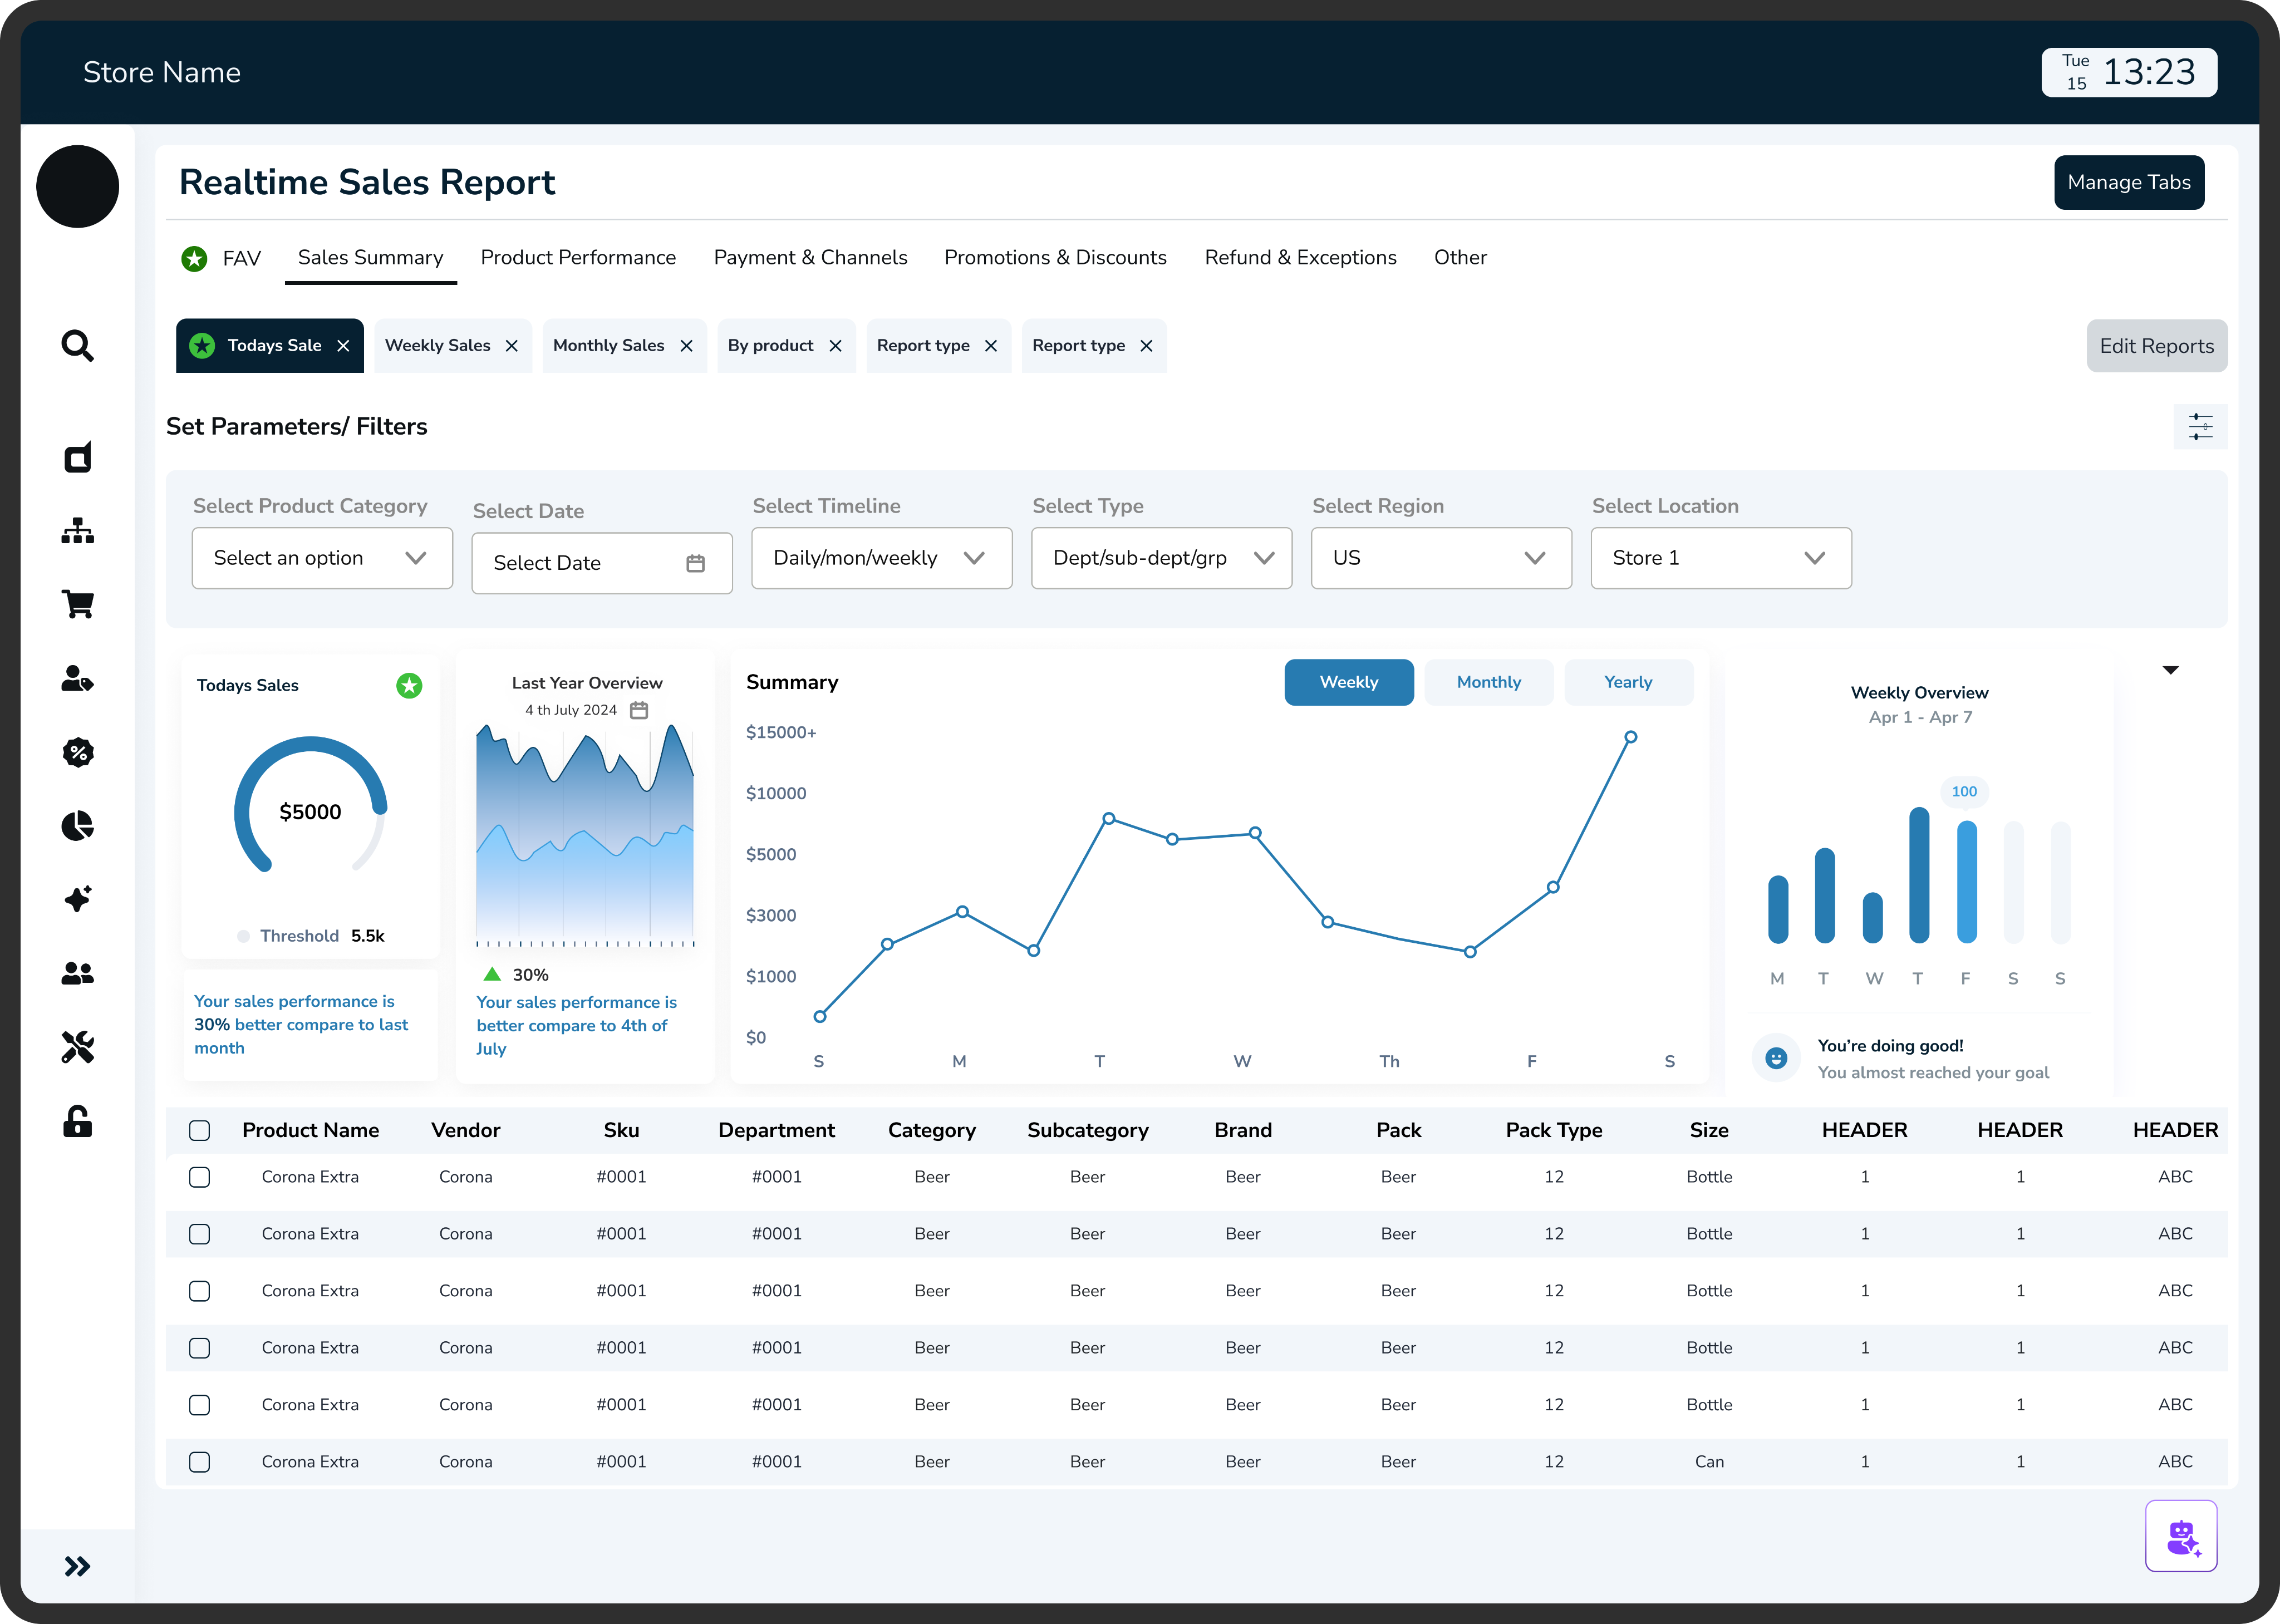The height and width of the screenshot is (1624, 2280).
Task: Expand sidebar with double chevron icon
Action: 77,1566
